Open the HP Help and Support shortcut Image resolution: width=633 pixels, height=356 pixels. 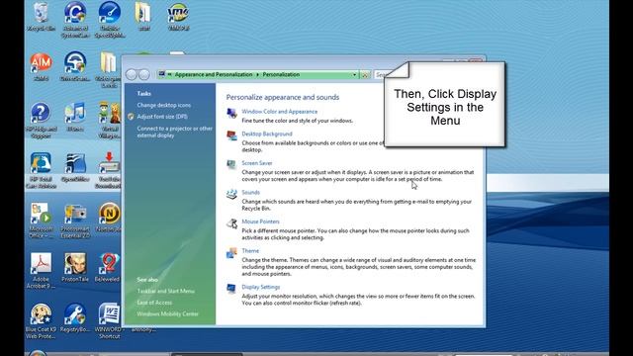(41, 113)
